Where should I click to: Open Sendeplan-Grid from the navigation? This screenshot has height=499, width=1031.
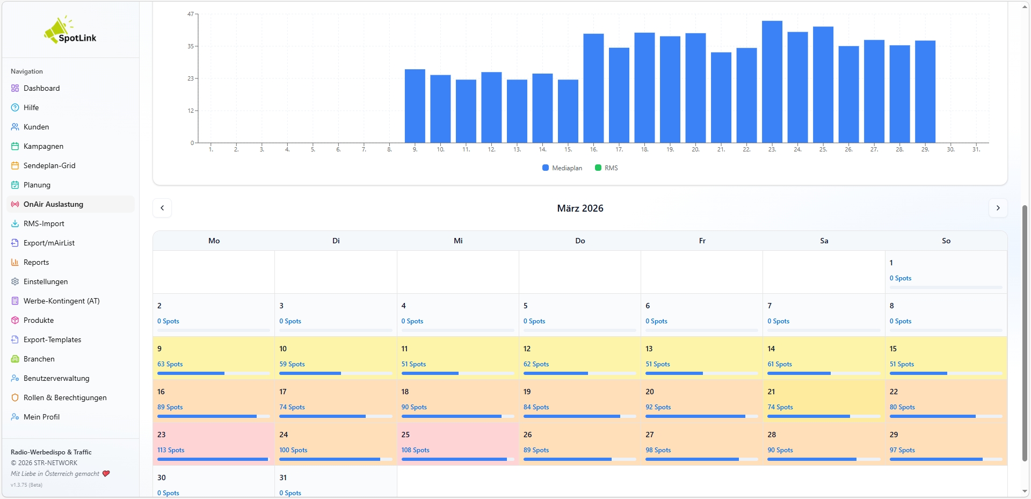coord(49,165)
